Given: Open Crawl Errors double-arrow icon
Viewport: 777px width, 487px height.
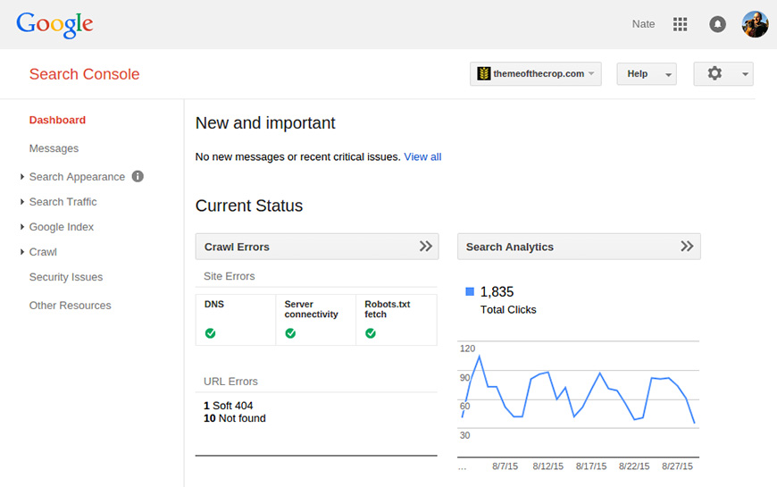Looking at the screenshot, I should [426, 247].
